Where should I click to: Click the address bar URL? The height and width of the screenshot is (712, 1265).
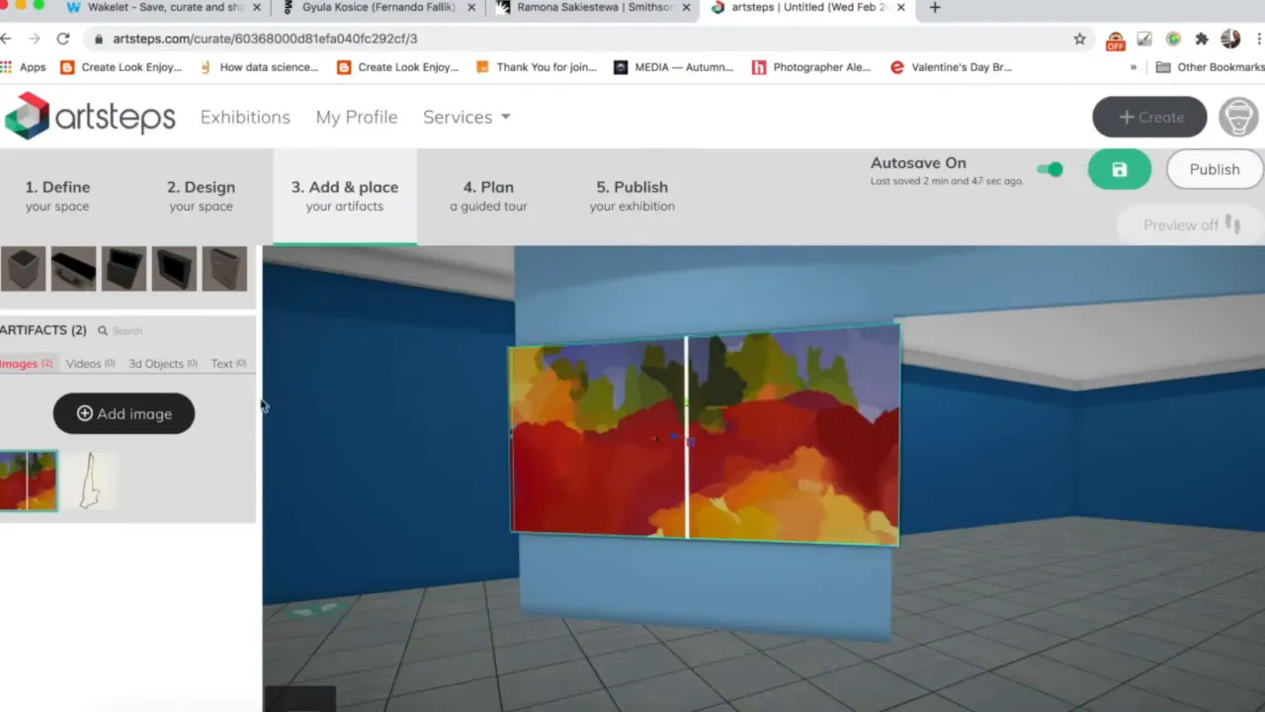[x=265, y=39]
